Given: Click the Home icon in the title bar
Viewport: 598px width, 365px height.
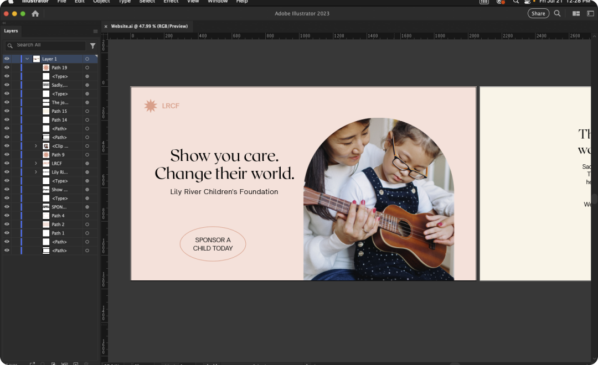Looking at the screenshot, I should (x=35, y=13).
